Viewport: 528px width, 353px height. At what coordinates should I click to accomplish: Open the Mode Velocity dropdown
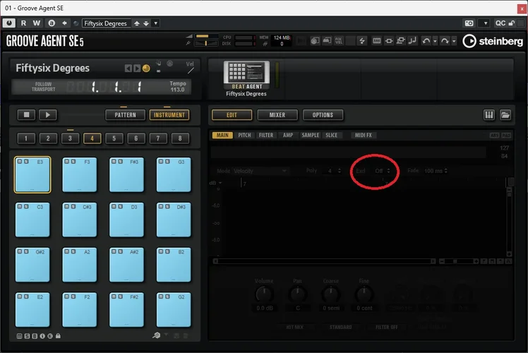point(260,171)
